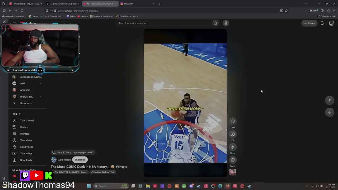The image size is (338, 190).
Task: Open TikTok from the taskbar
Action: [206, 186]
